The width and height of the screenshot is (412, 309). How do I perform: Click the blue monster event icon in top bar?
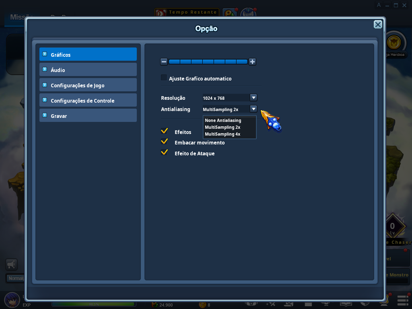pos(249,12)
